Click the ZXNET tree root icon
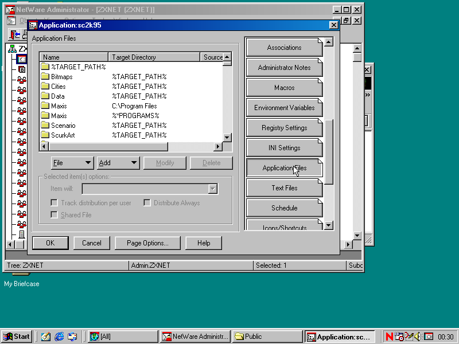 12,49
